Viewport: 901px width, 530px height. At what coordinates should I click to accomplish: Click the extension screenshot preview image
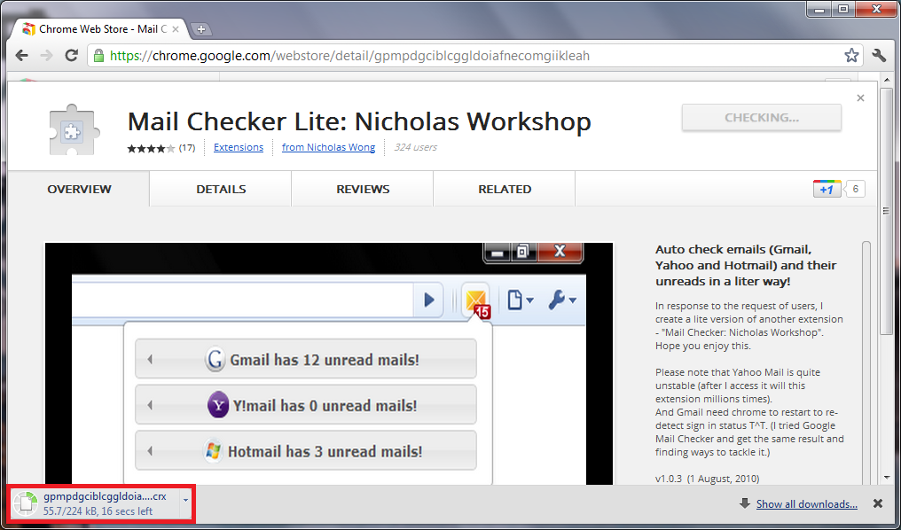329,363
